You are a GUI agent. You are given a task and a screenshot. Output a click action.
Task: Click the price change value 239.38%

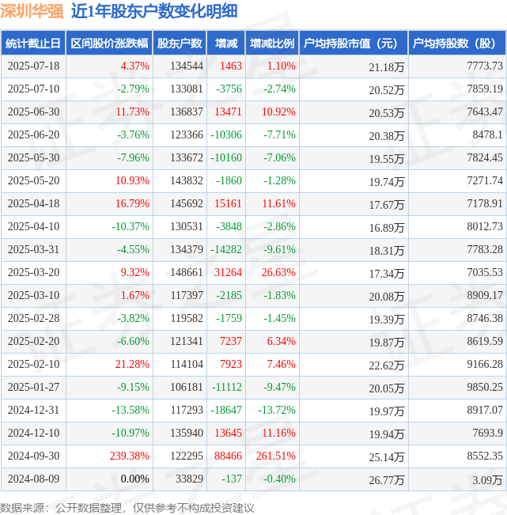[x=130, y=456]
